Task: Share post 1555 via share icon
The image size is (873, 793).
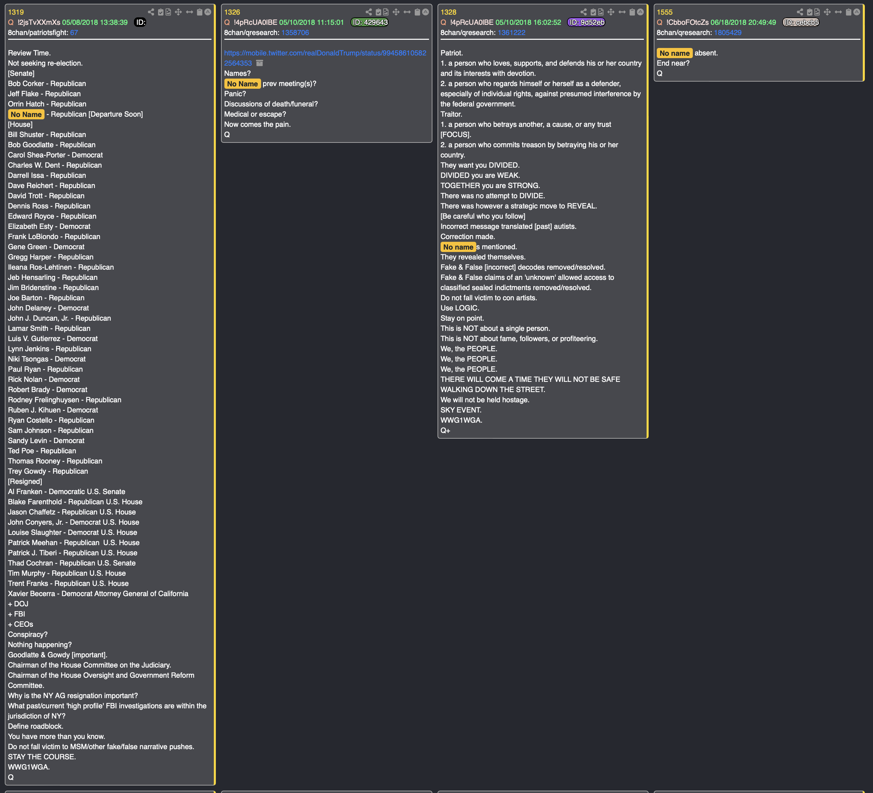Action: pos(800,12)
